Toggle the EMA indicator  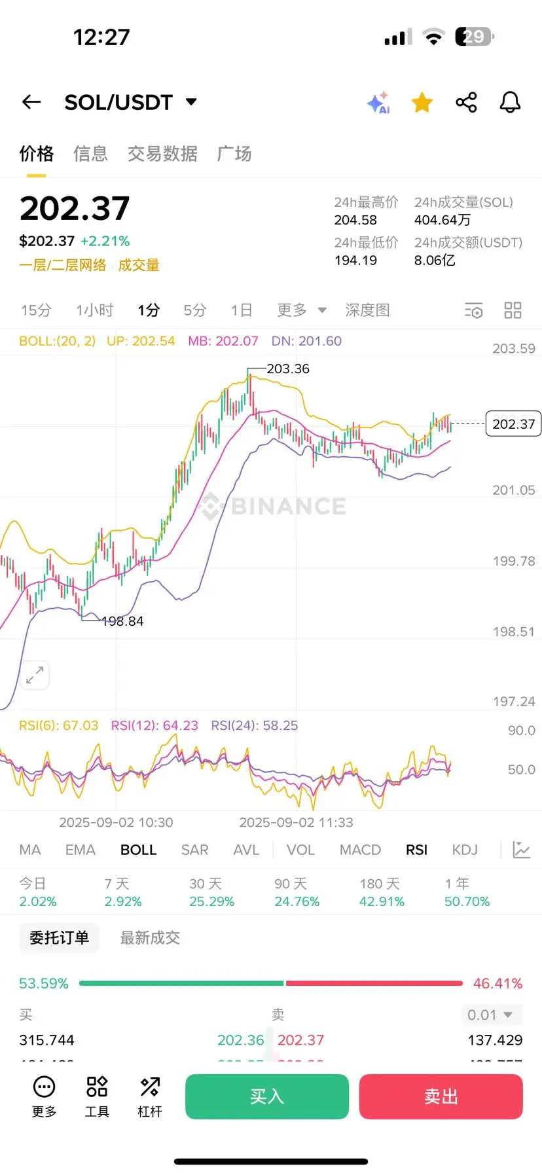pos(81,850)
